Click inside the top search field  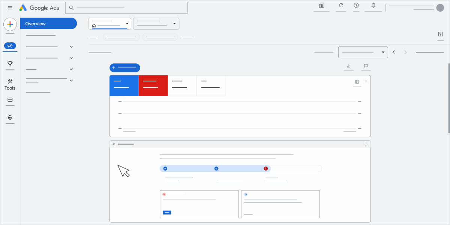tap(126, 7)
